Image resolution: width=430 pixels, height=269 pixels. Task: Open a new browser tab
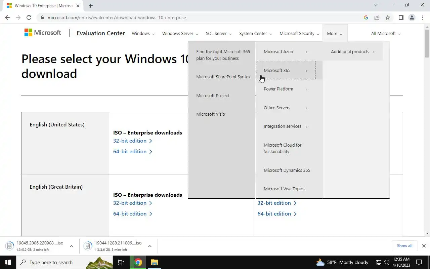[91, 5]
